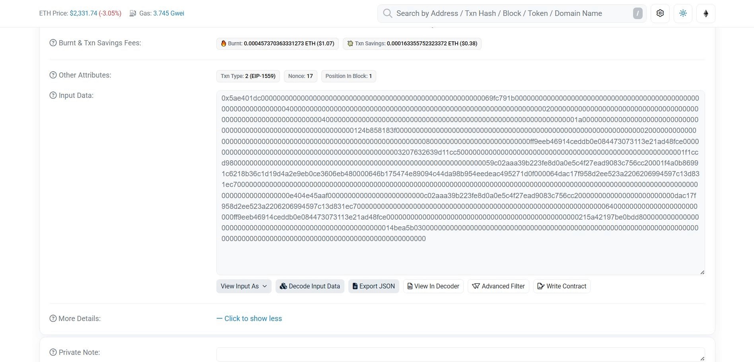Toggle the light/dark theme sun icon

pyautogui.click(x=683, y=13)
